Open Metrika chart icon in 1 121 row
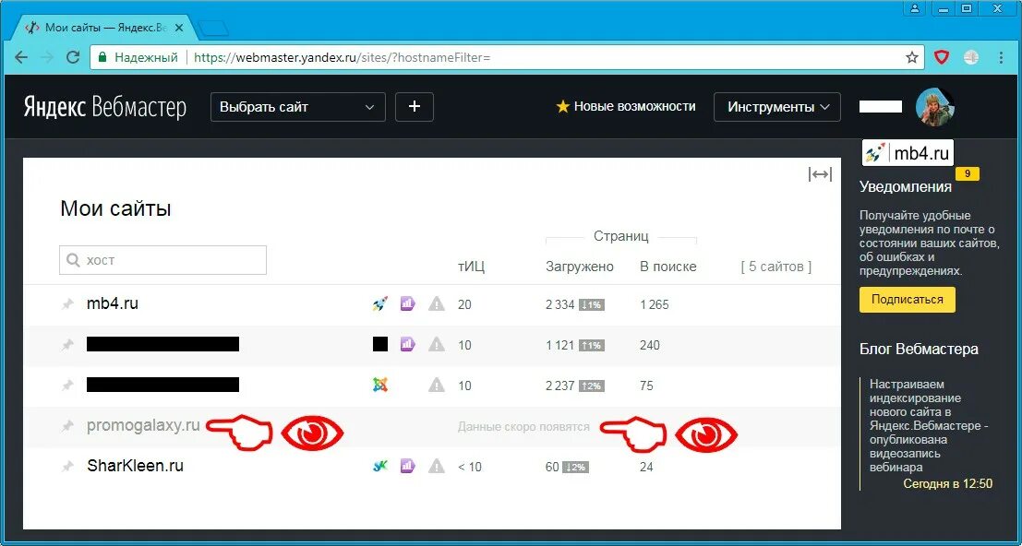 click(407, 344)
